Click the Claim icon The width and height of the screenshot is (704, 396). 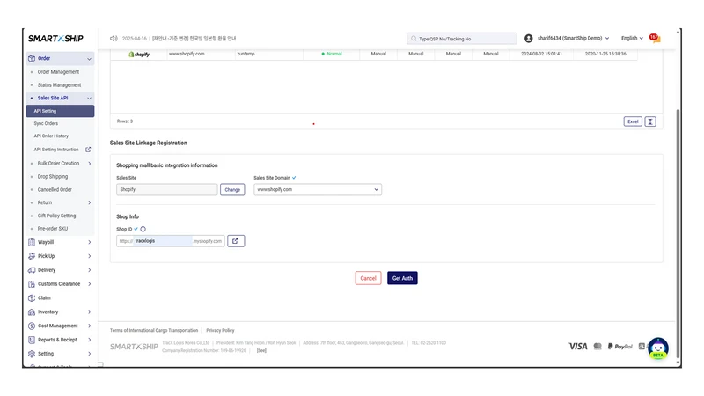tap(32, 298)
